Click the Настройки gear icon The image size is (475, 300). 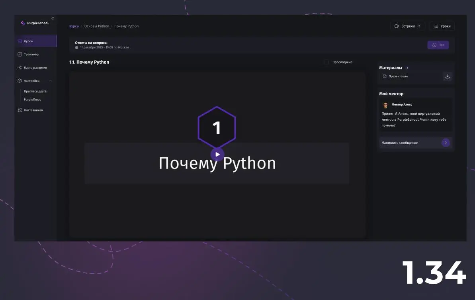pyautogui.click(x=20, y=80)
